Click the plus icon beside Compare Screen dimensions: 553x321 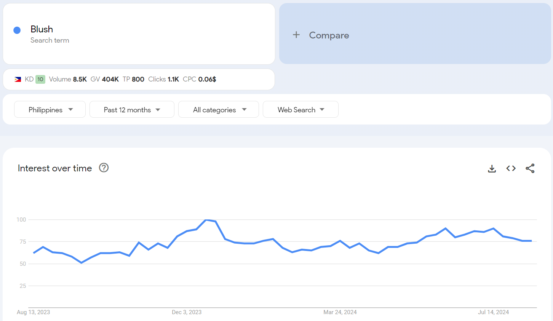point(296,35)
